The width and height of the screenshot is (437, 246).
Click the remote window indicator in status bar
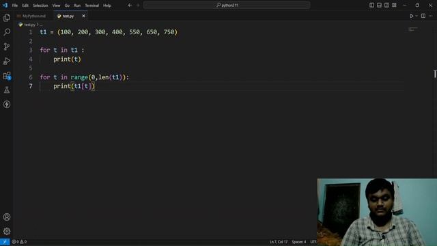[5, 242]
